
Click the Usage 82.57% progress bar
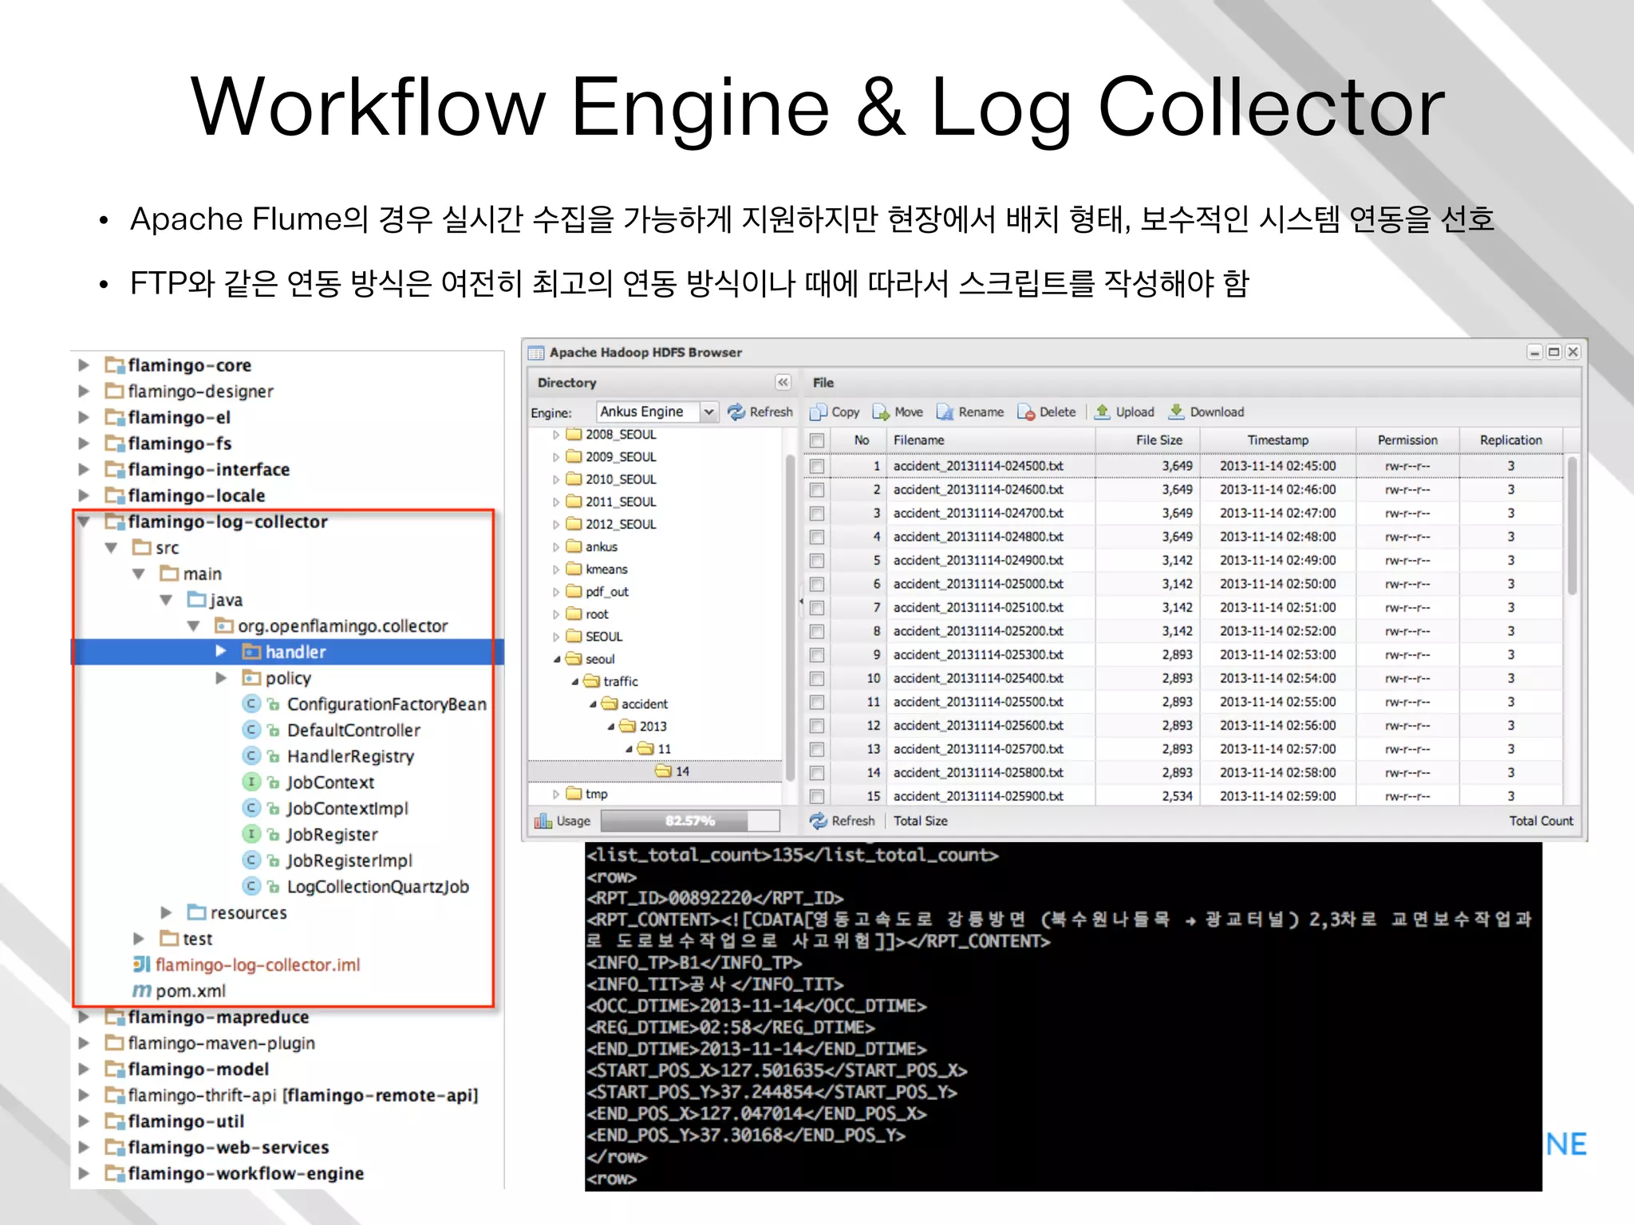click(x=689, y=821)
